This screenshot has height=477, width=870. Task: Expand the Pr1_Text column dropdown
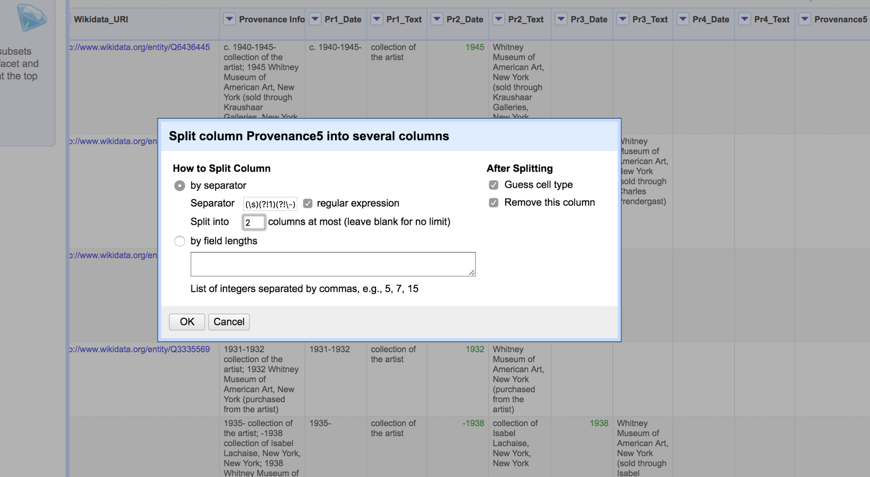377,19
